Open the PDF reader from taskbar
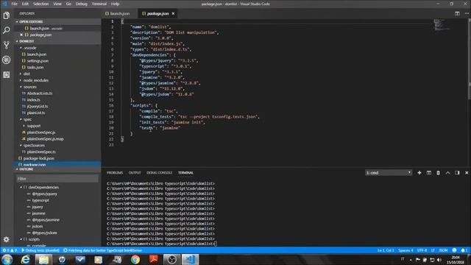This screenshot has width=471, height=265. click(x=154, y=260)
